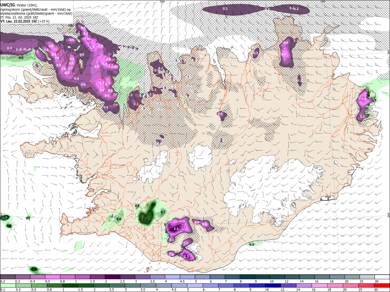Pick the upper snow legend swatch labeled 1.5
This screenshot has width=390, height=292.
[97, 277]
